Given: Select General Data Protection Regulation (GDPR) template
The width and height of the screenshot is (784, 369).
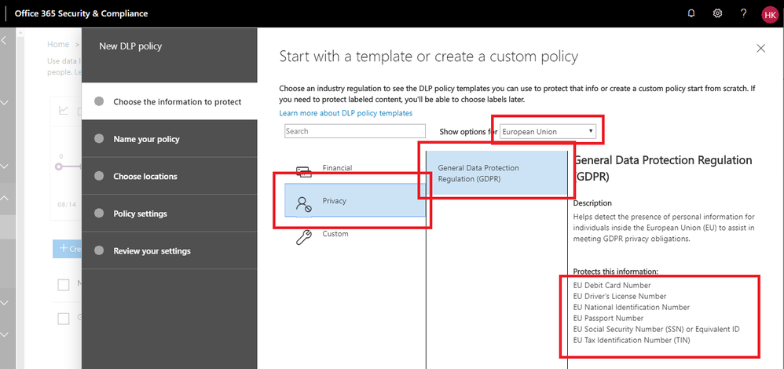Looking at the screenshot, I should (497, 173).
